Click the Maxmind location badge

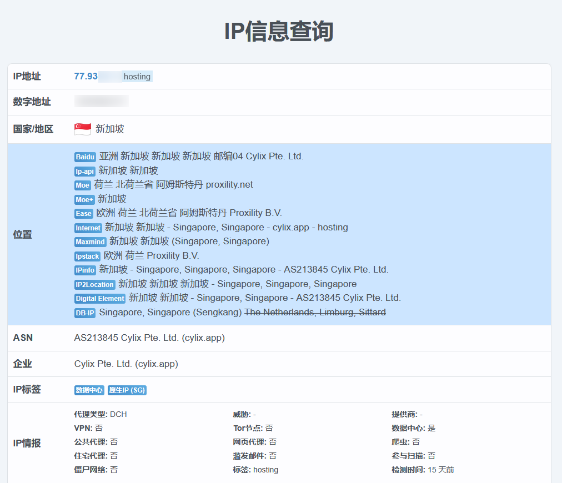pos(90,242)
